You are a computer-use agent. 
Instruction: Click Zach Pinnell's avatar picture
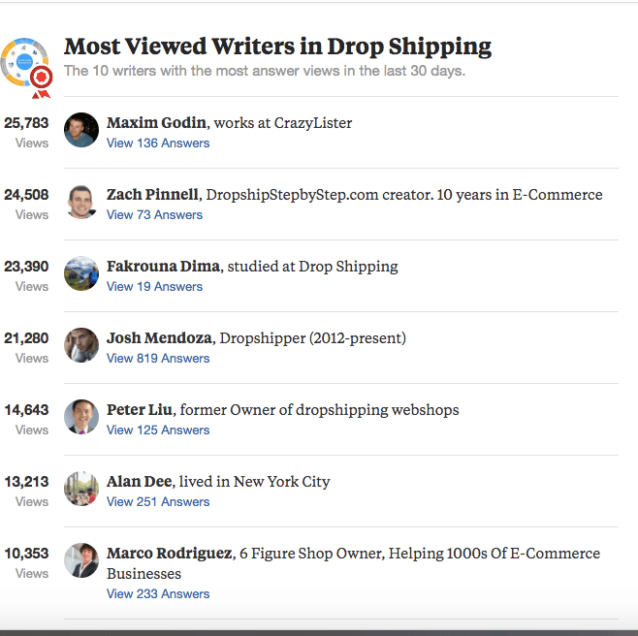(81, 202)
